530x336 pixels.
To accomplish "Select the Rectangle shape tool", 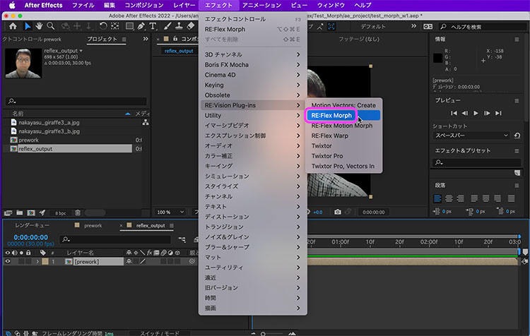I will (129, 26).
